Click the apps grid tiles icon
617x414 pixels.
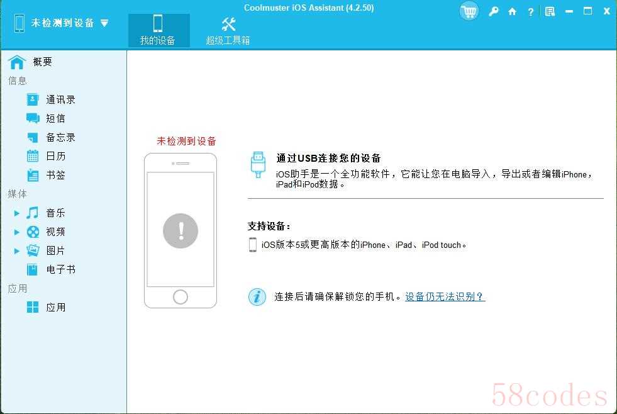(x=33, y=307)
